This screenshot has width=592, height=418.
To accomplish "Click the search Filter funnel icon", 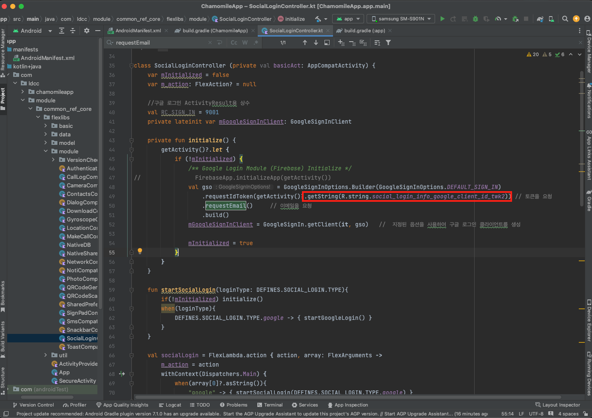I will click(388, 42).
